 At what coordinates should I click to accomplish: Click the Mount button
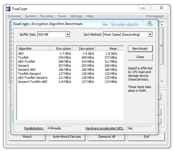tap(27, 137)
